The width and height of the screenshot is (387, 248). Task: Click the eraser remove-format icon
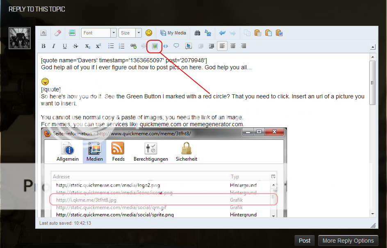pos(57,33)
